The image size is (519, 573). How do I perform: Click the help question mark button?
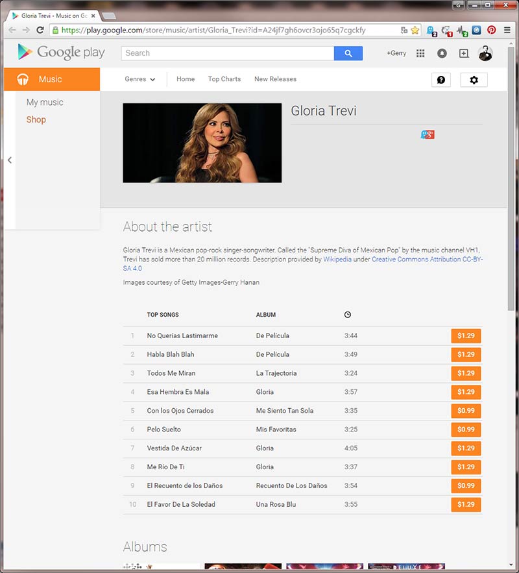tap(441, 80)
